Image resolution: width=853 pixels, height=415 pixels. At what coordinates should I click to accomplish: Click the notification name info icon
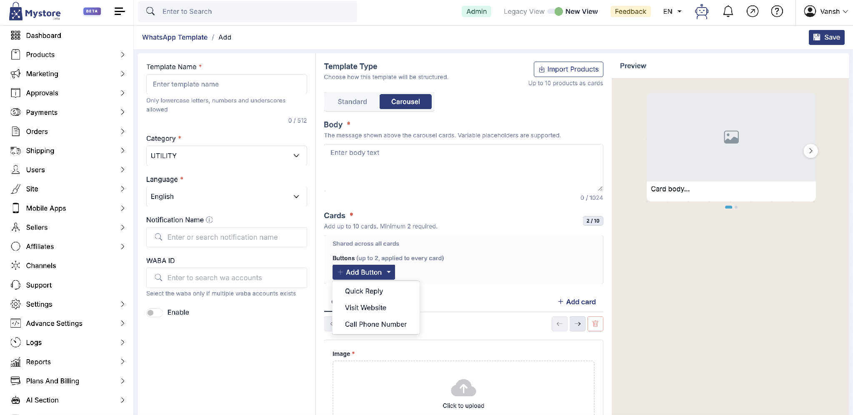coord(209,220)
